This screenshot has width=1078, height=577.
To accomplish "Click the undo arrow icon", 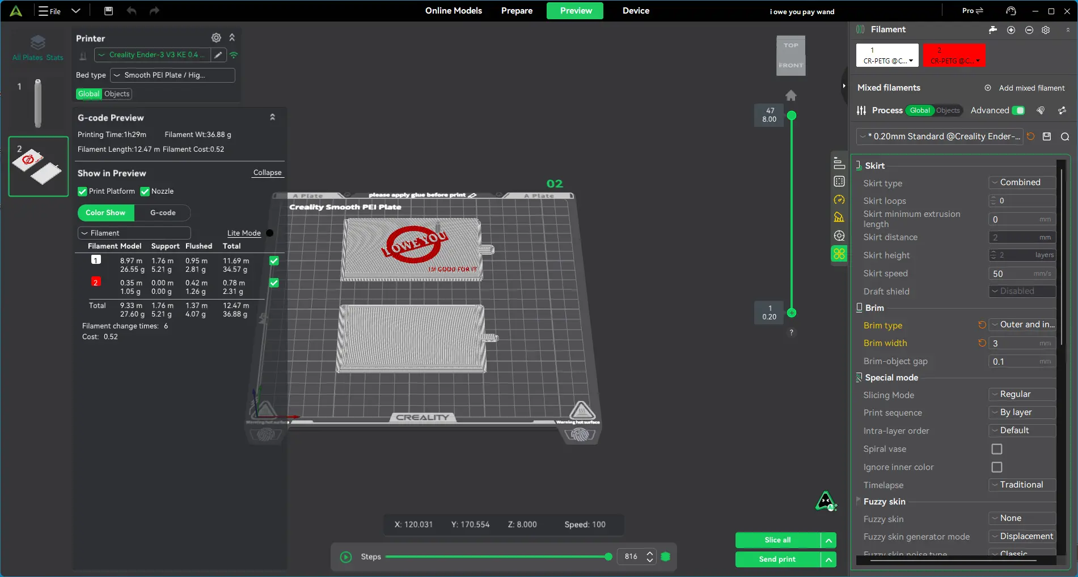I will [132, 11].
